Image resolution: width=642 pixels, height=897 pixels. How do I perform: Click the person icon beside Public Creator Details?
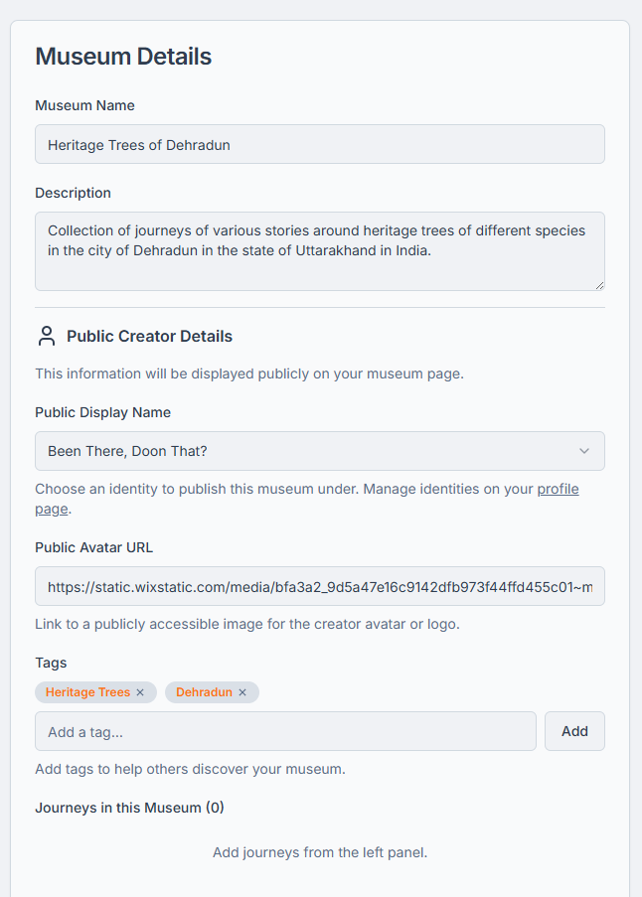(x=47, y=336)
